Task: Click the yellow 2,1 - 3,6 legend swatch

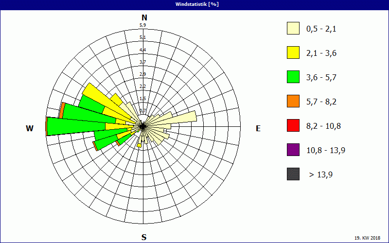Action: (x=293, y=52)
